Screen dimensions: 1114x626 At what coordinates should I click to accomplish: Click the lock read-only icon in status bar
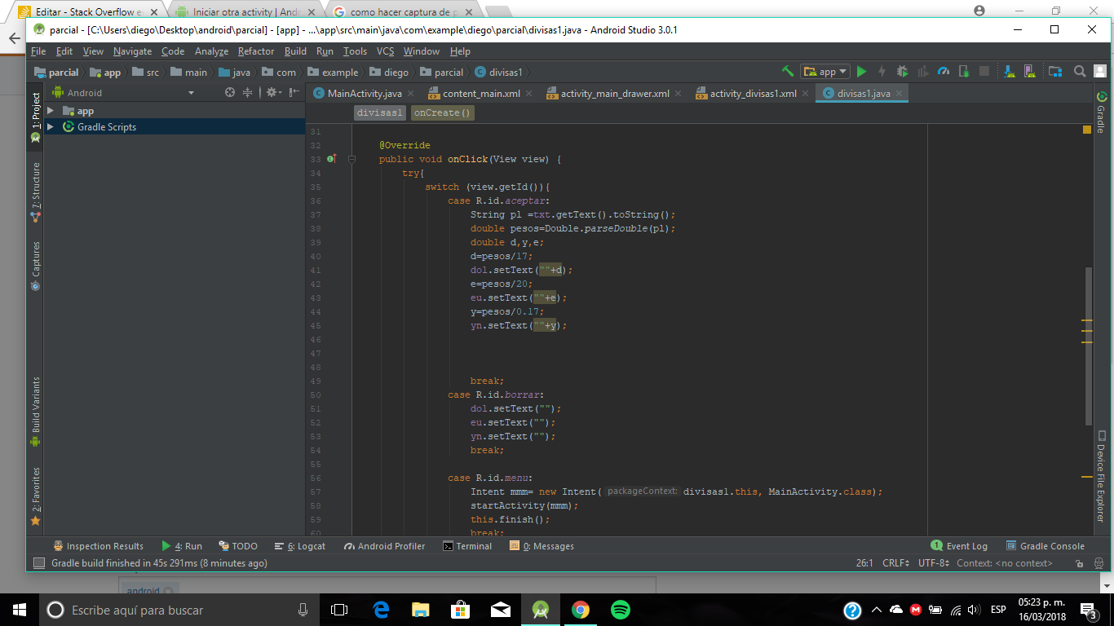(1079, 563)
